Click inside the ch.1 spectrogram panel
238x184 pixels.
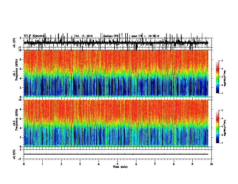point(116,73)
